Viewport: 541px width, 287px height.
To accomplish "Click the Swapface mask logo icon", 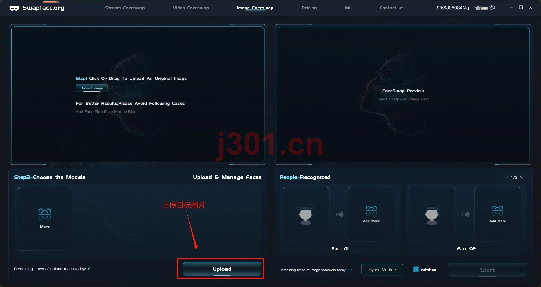I will [x=14, y=8].
